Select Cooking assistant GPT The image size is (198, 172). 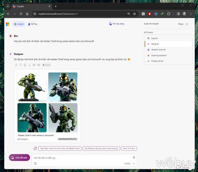tap(168, 55)
